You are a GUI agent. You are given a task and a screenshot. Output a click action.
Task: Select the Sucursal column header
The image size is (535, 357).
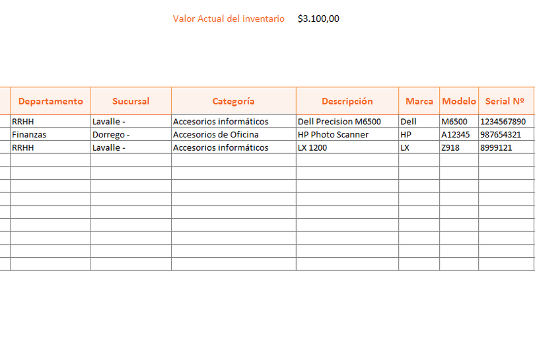[x=131, y=101]
